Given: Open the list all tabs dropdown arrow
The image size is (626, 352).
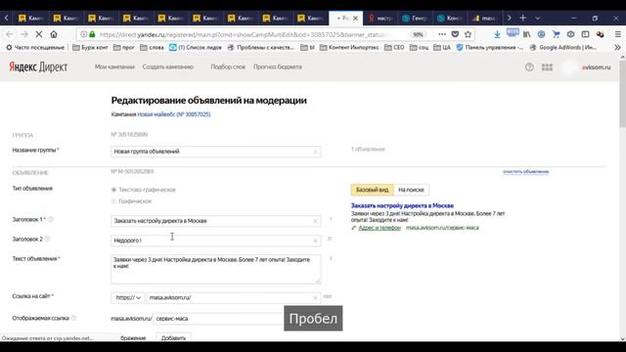Looking at the screenshot, I should point(537,18).
